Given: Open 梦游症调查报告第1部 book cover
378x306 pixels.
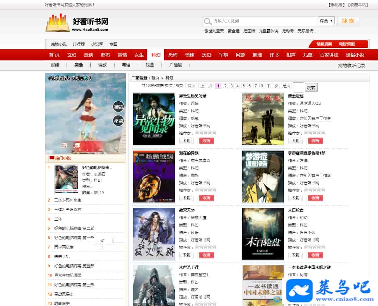Looking at the screenshot, I should (263, 177).
